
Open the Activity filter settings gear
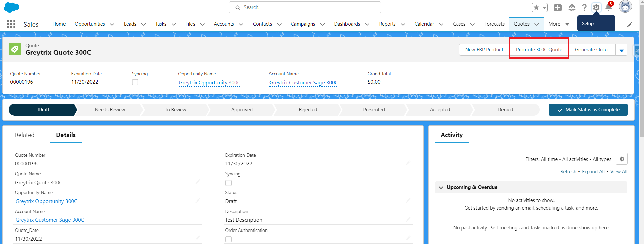[x=622, y=159]
